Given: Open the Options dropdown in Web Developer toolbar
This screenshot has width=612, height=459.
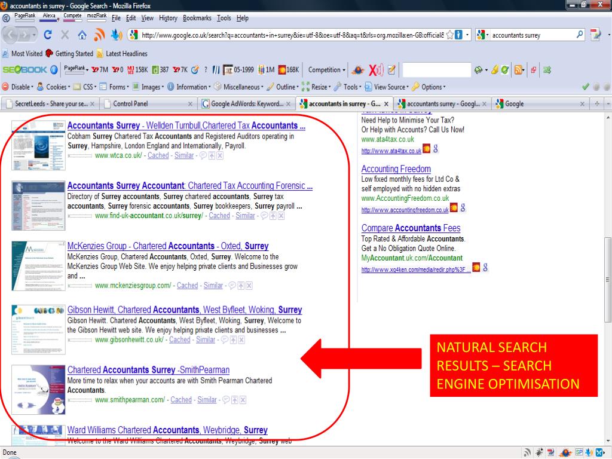Looking at the screenshot, I should (429, 87).
